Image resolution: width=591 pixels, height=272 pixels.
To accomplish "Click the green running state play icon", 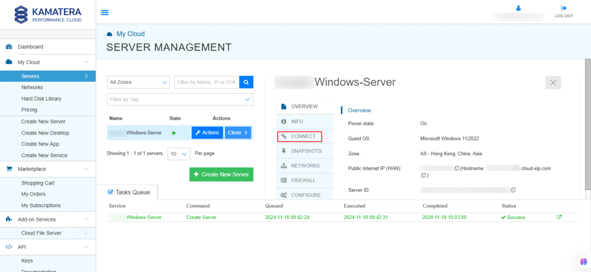I will coord(174,133).
